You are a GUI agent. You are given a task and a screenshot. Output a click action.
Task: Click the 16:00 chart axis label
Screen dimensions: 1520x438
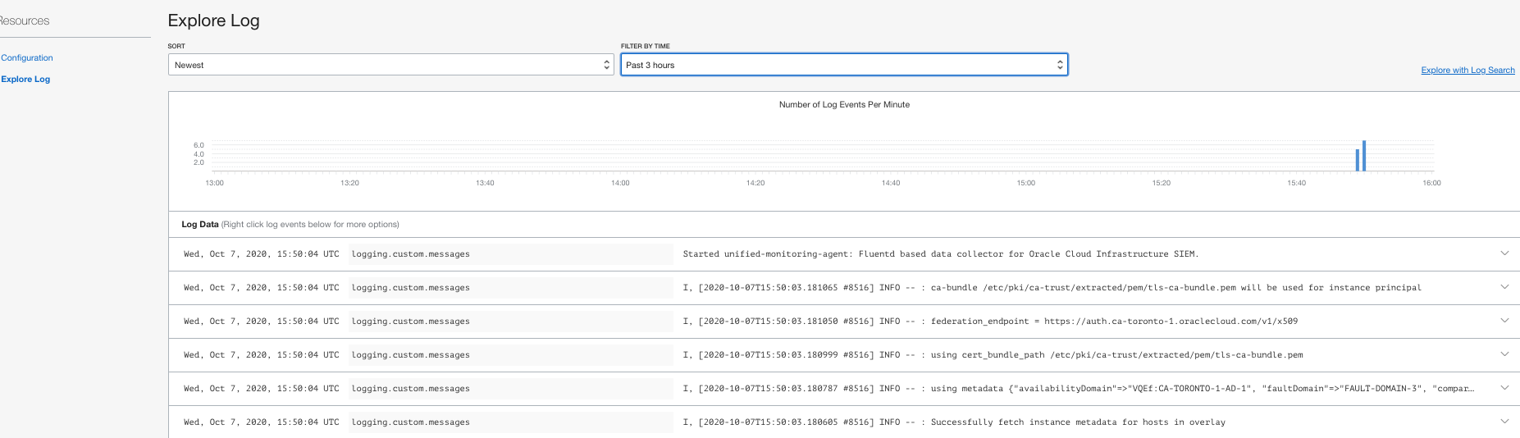(1431, 183)
